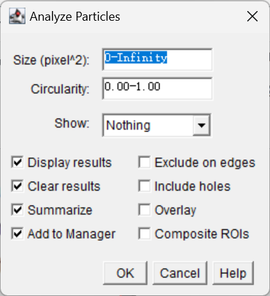Enable Composite ROIs option

pyautogui.click(x=145, y=234)
